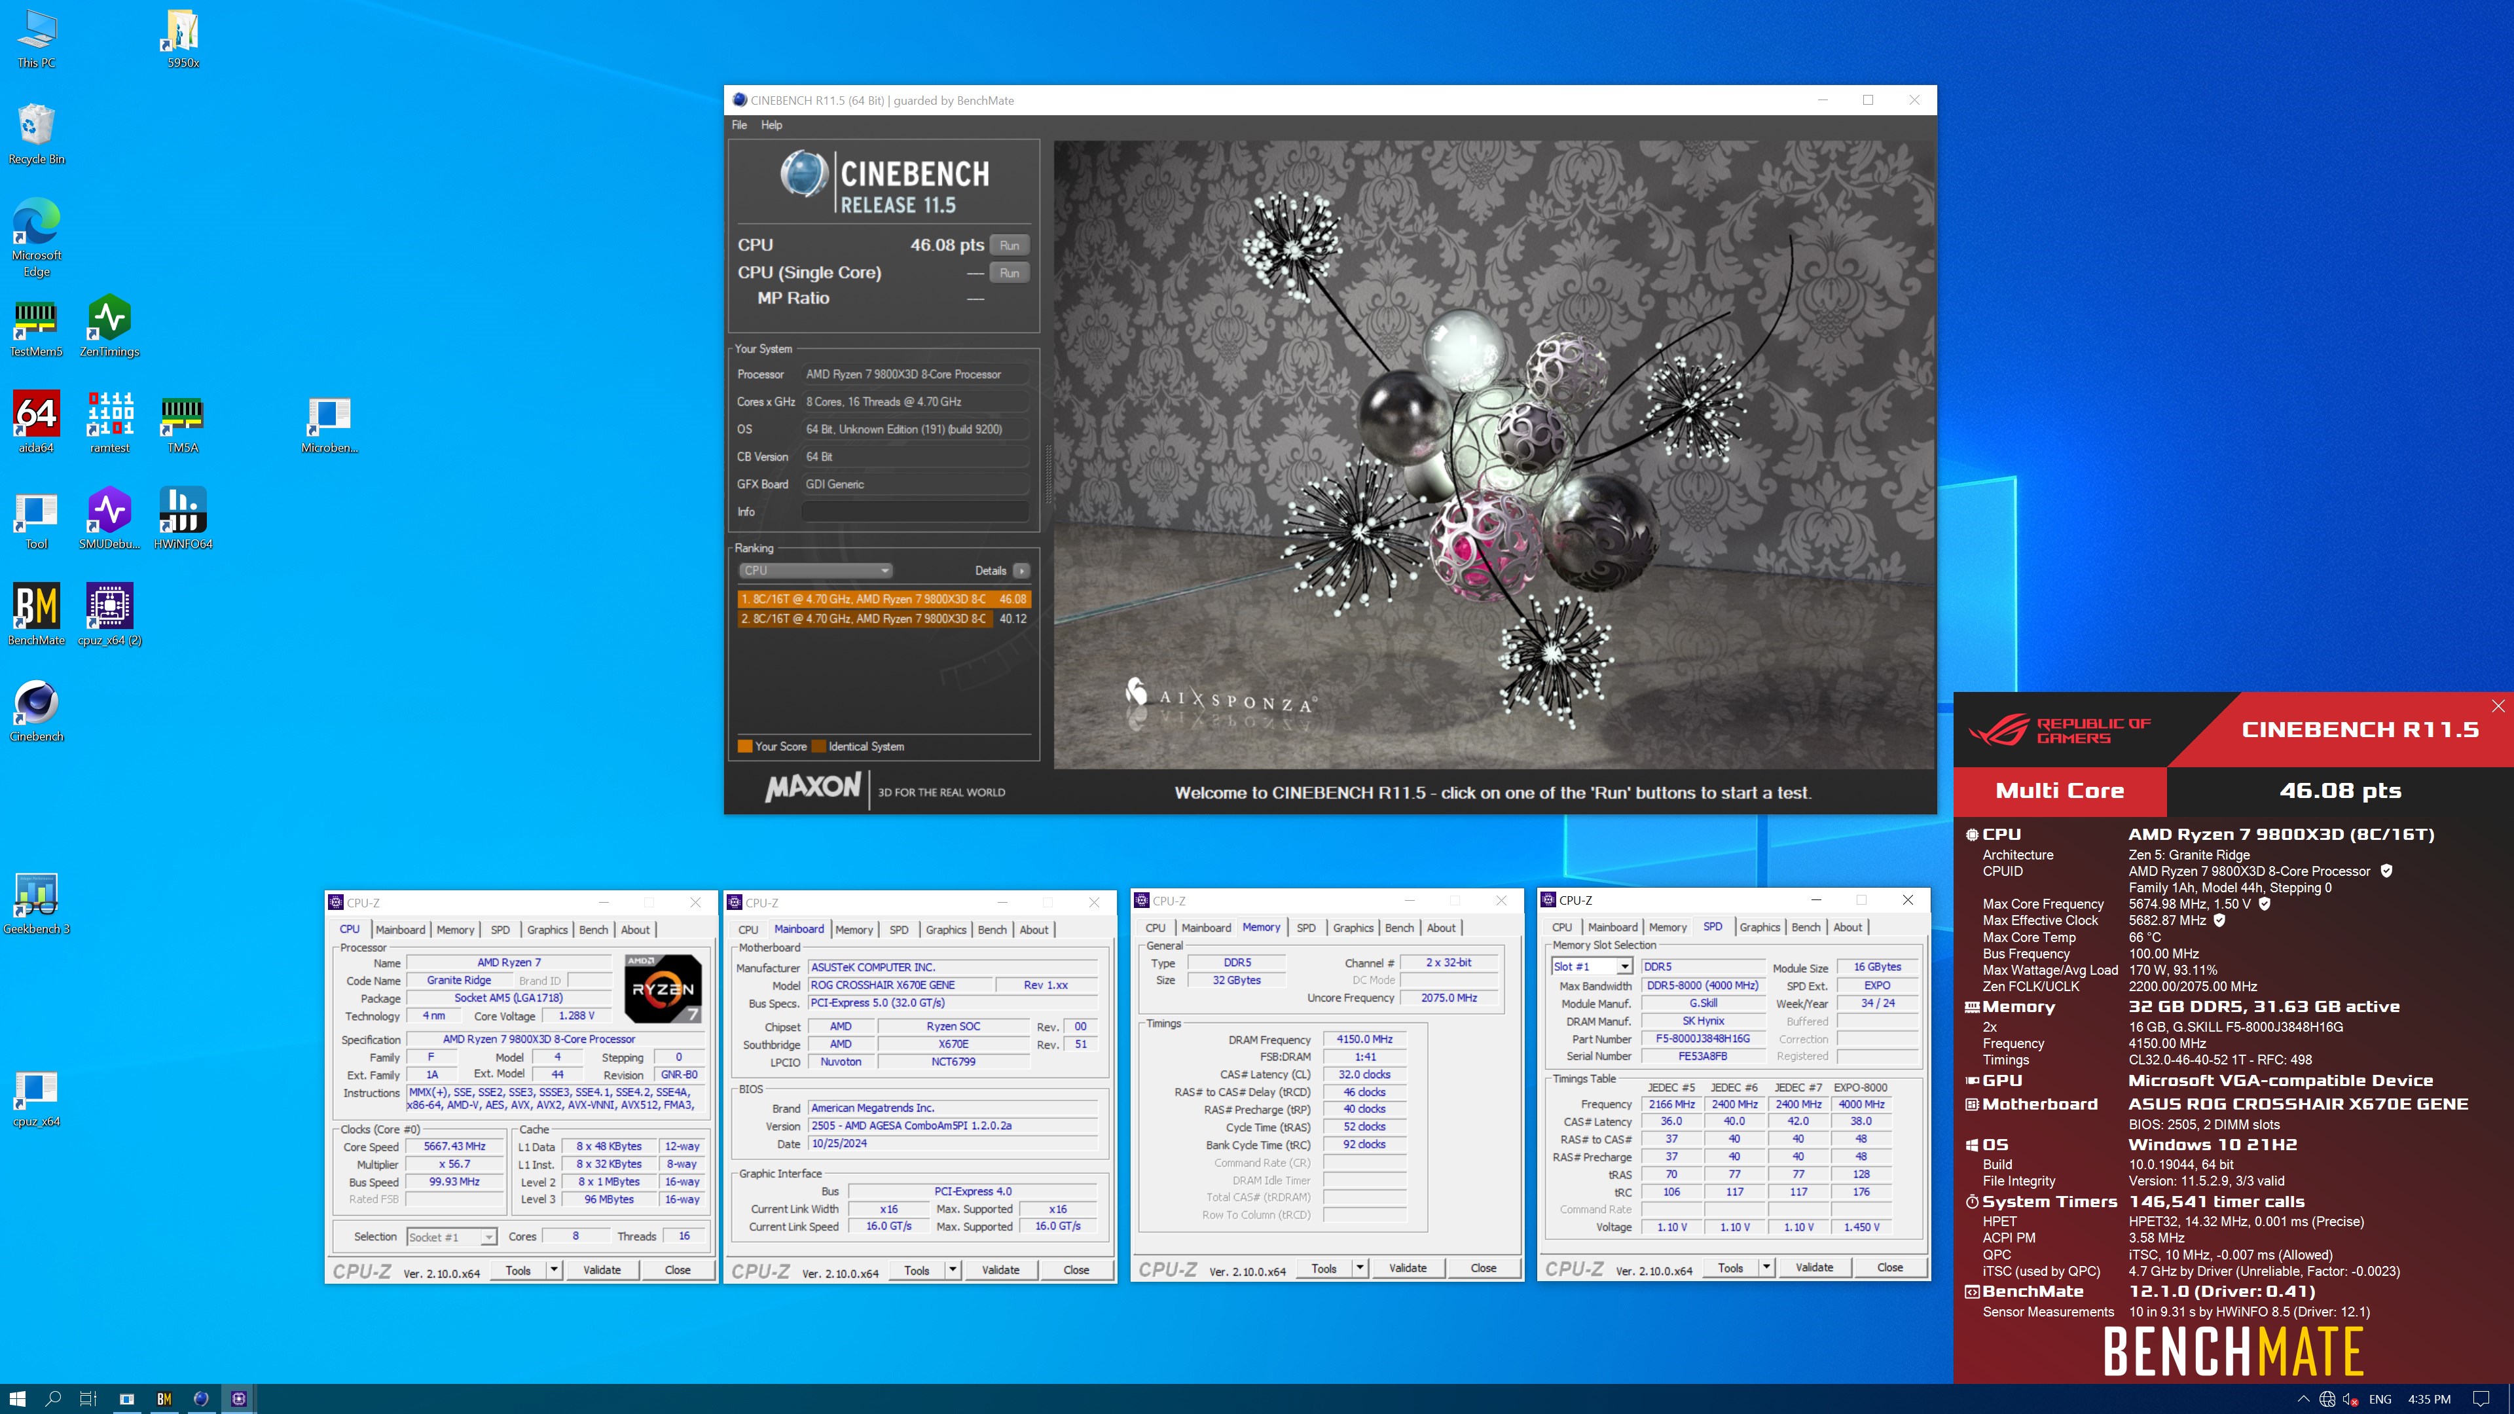
Task: Click the BenchMate taskbar icon
Action: click(164, 1398)
